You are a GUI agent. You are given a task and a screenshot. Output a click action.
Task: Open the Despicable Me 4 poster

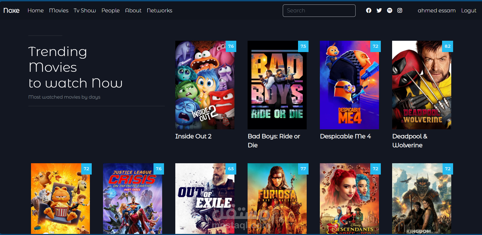(349, 85)
